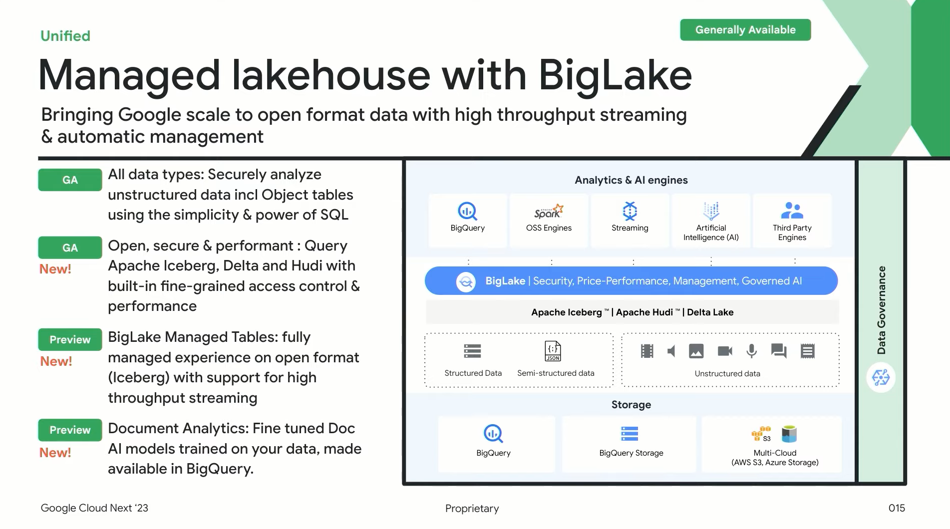This screenshot has width=950, height=529.
Task: Toggle the Preview badge for Document Analytics
Action: point(69,430)
